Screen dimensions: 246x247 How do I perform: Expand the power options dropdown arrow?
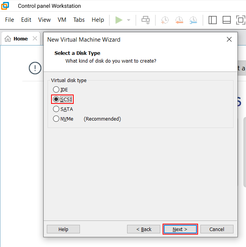(x=129, y=20)
